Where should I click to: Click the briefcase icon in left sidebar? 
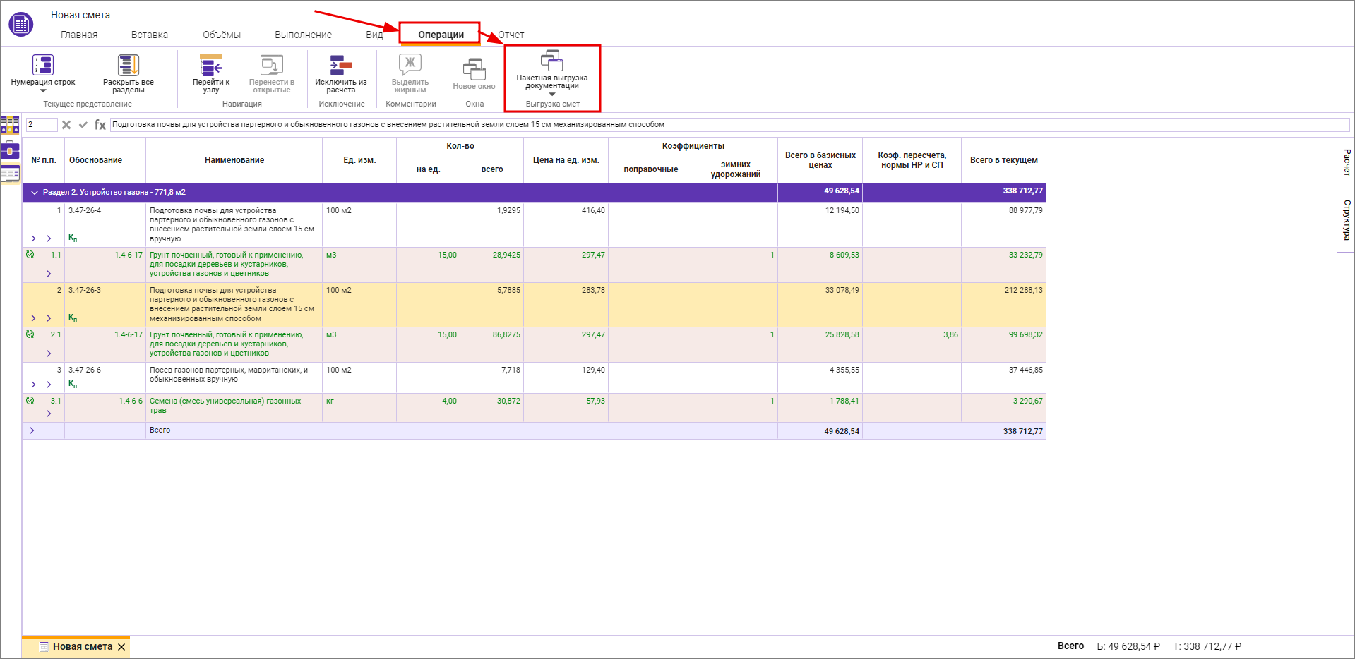[x=10, y=150]
